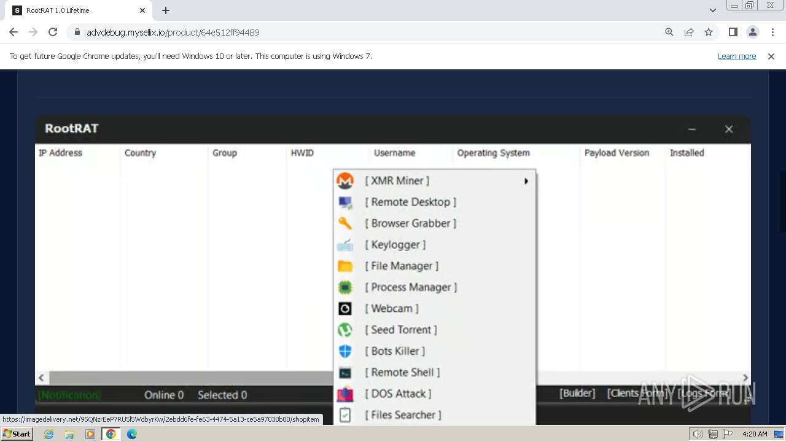Click the monitor icon next to Remote Desktop
This screenshot has width=786, height=442.
coord(345,202)
